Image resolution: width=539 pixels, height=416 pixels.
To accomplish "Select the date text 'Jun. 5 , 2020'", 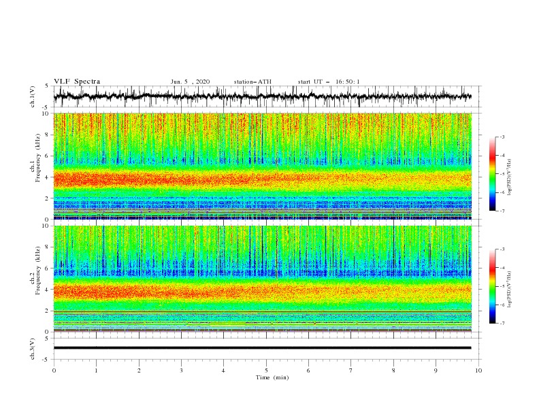I will click(x=190, y=82).
